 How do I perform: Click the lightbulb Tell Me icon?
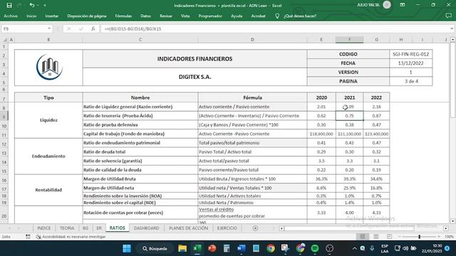(x=277, y=16)
